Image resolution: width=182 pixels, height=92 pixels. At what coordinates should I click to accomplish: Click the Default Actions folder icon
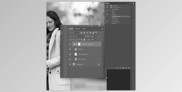(111, 6)
